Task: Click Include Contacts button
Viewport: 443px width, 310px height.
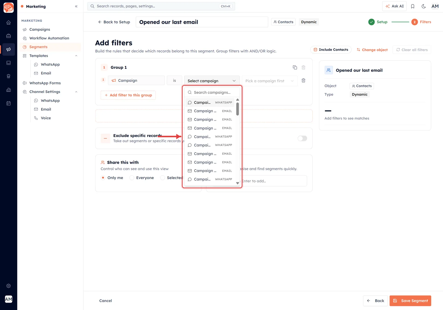Action: [x=331, y=50]
